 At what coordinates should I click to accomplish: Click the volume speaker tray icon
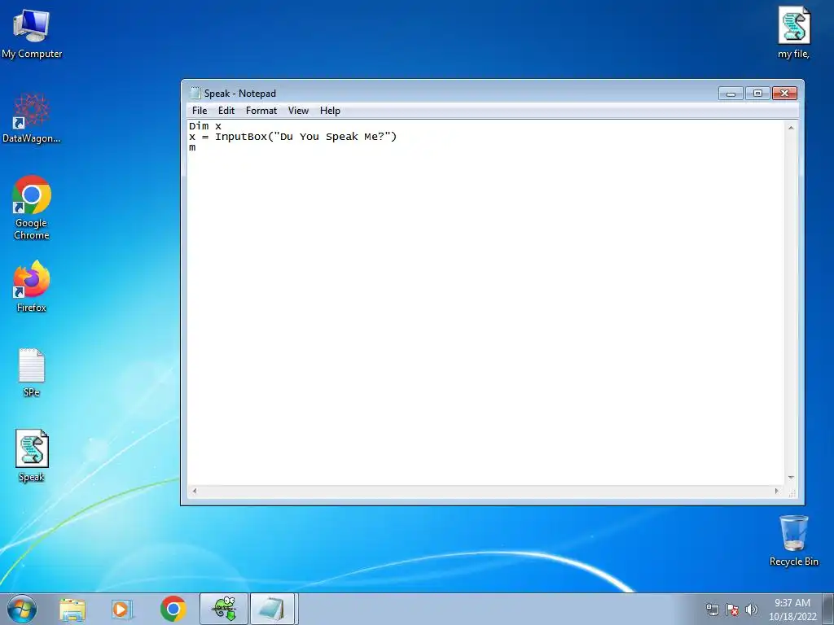coord(752,610)
